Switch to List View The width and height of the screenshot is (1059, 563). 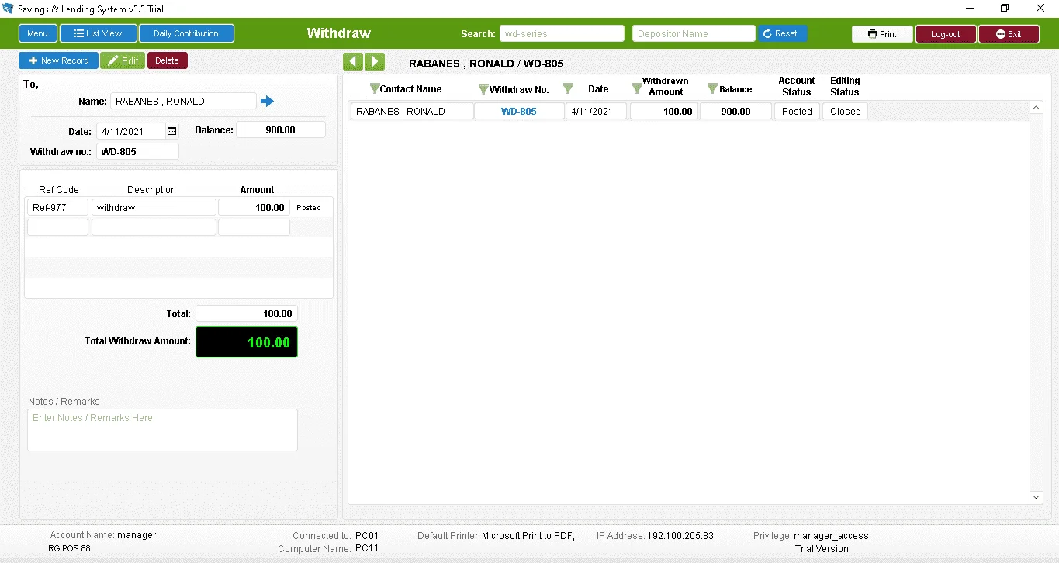pyautogui.click(x=99, y=33)
